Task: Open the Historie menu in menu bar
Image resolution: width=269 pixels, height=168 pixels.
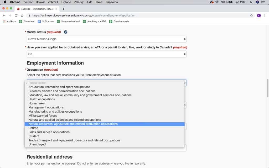Action: (x=66, y=2)
